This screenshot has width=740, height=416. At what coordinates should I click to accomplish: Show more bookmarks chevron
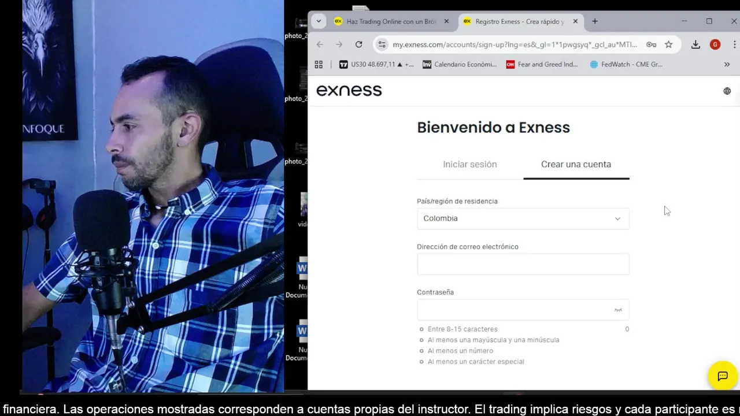[x=727, y=64]
